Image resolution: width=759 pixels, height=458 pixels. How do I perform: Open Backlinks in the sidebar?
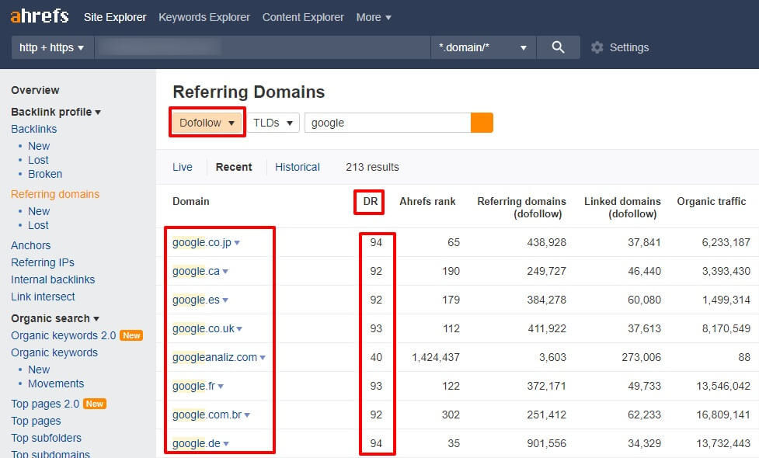(34, 129)
